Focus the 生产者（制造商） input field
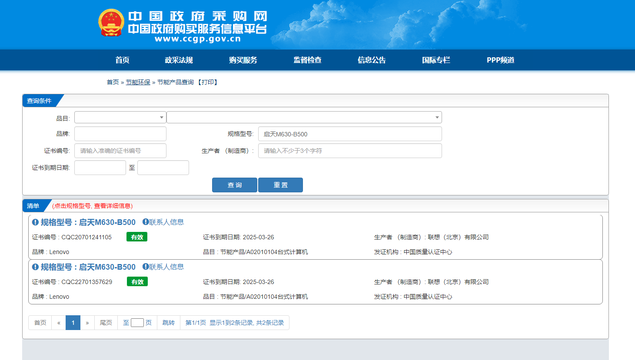This screenshot has height=360, width=635. 350,151
